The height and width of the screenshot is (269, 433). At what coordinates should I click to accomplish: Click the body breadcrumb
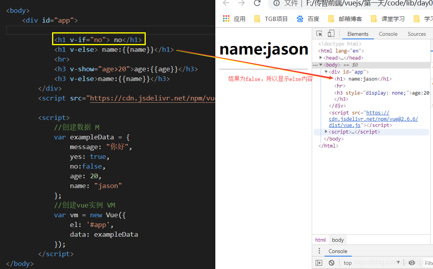point(338,240)
